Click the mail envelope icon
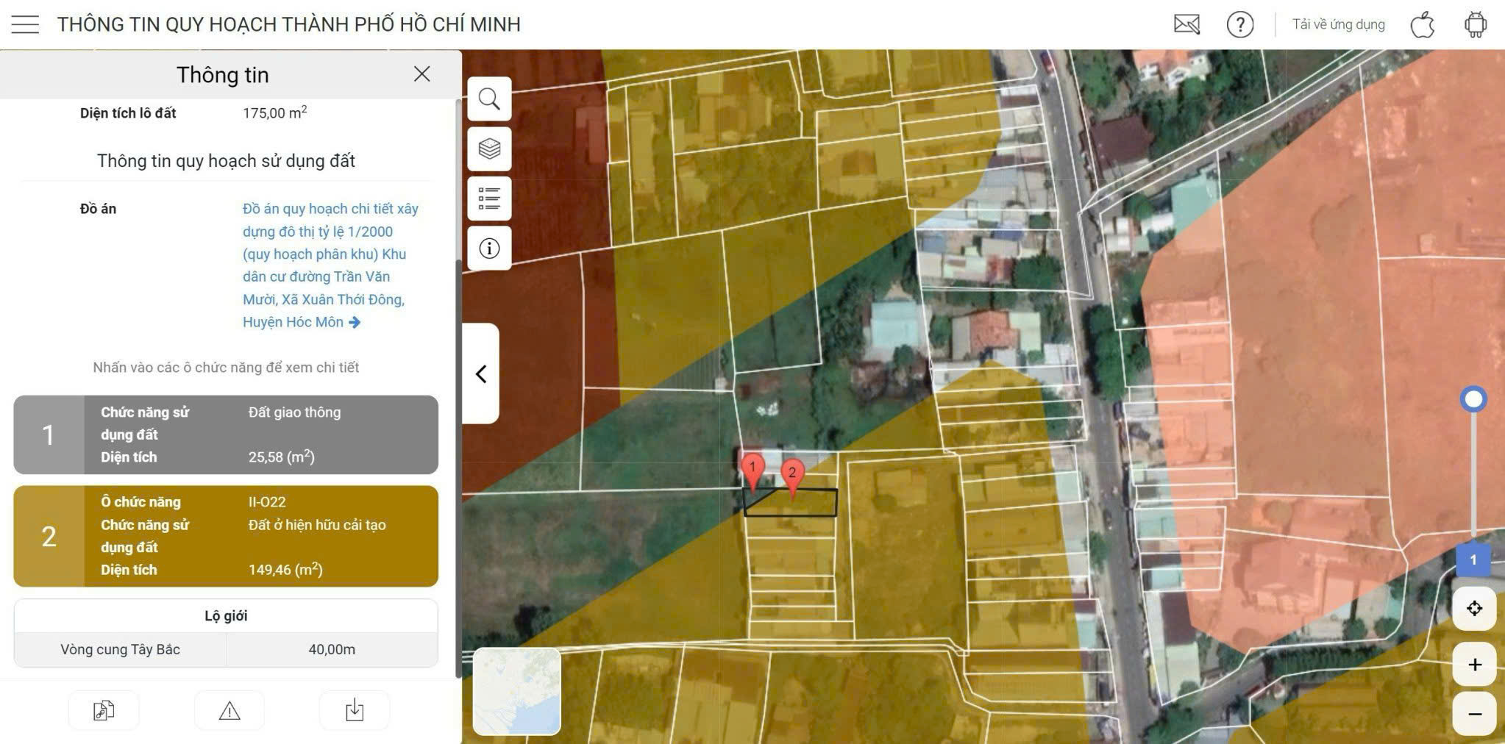Viewport: 1505px width, 744px height. (x=1186, y=24)
